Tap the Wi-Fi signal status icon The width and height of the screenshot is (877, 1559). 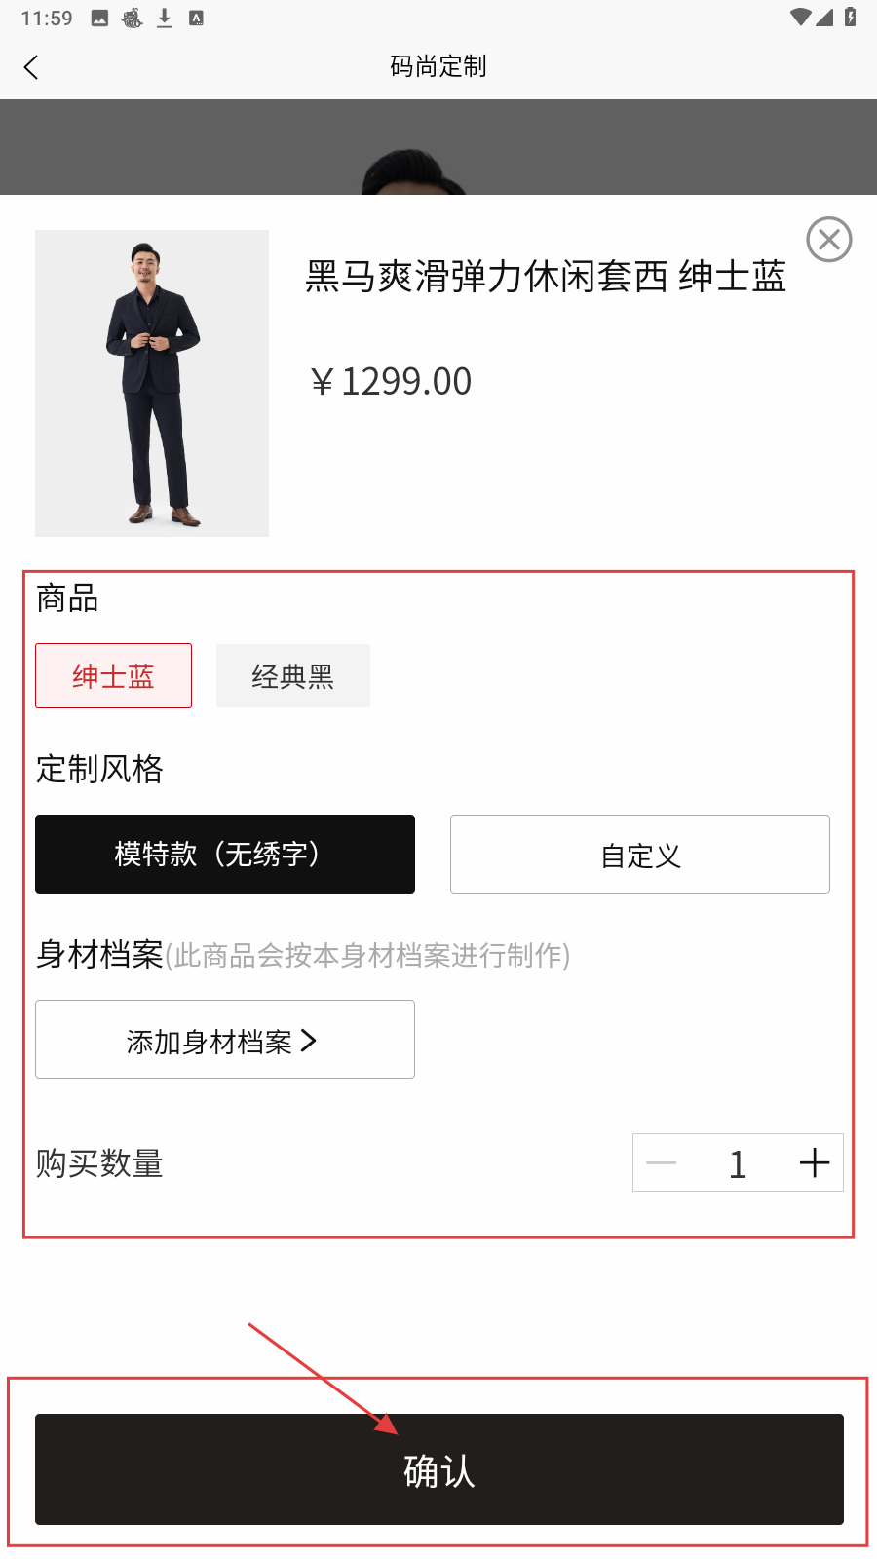tap(800, 18)
